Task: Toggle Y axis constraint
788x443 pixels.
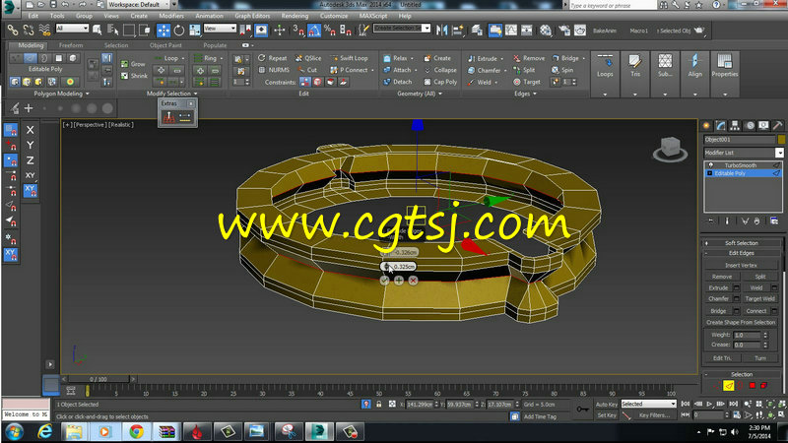Action: coord(31,145)
